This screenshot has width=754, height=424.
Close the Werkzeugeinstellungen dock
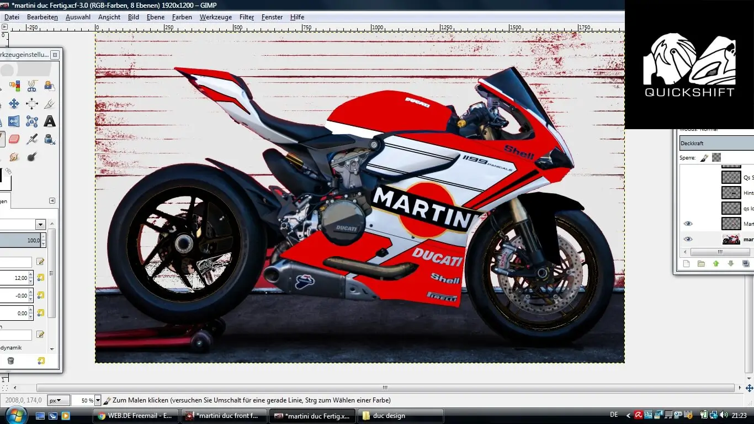click(x=55, y=55)
